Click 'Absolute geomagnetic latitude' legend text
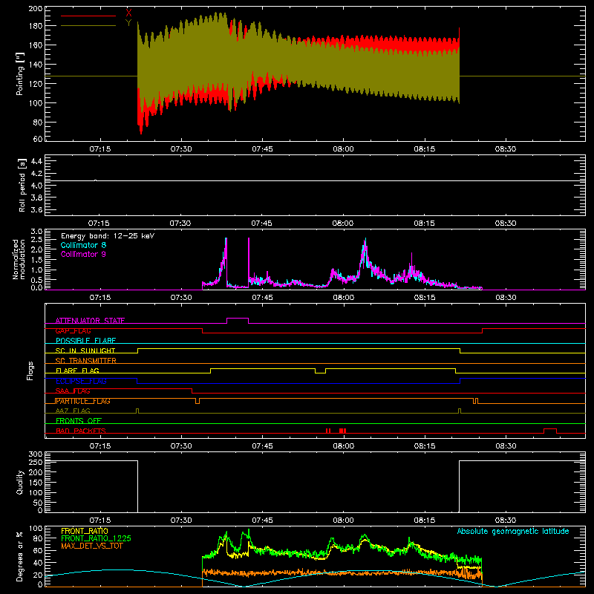 coord(513,531)
